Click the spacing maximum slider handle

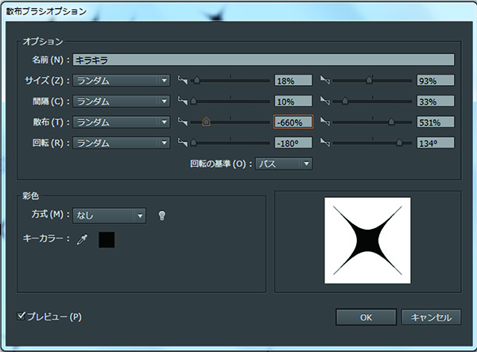(x=345, y=101)
